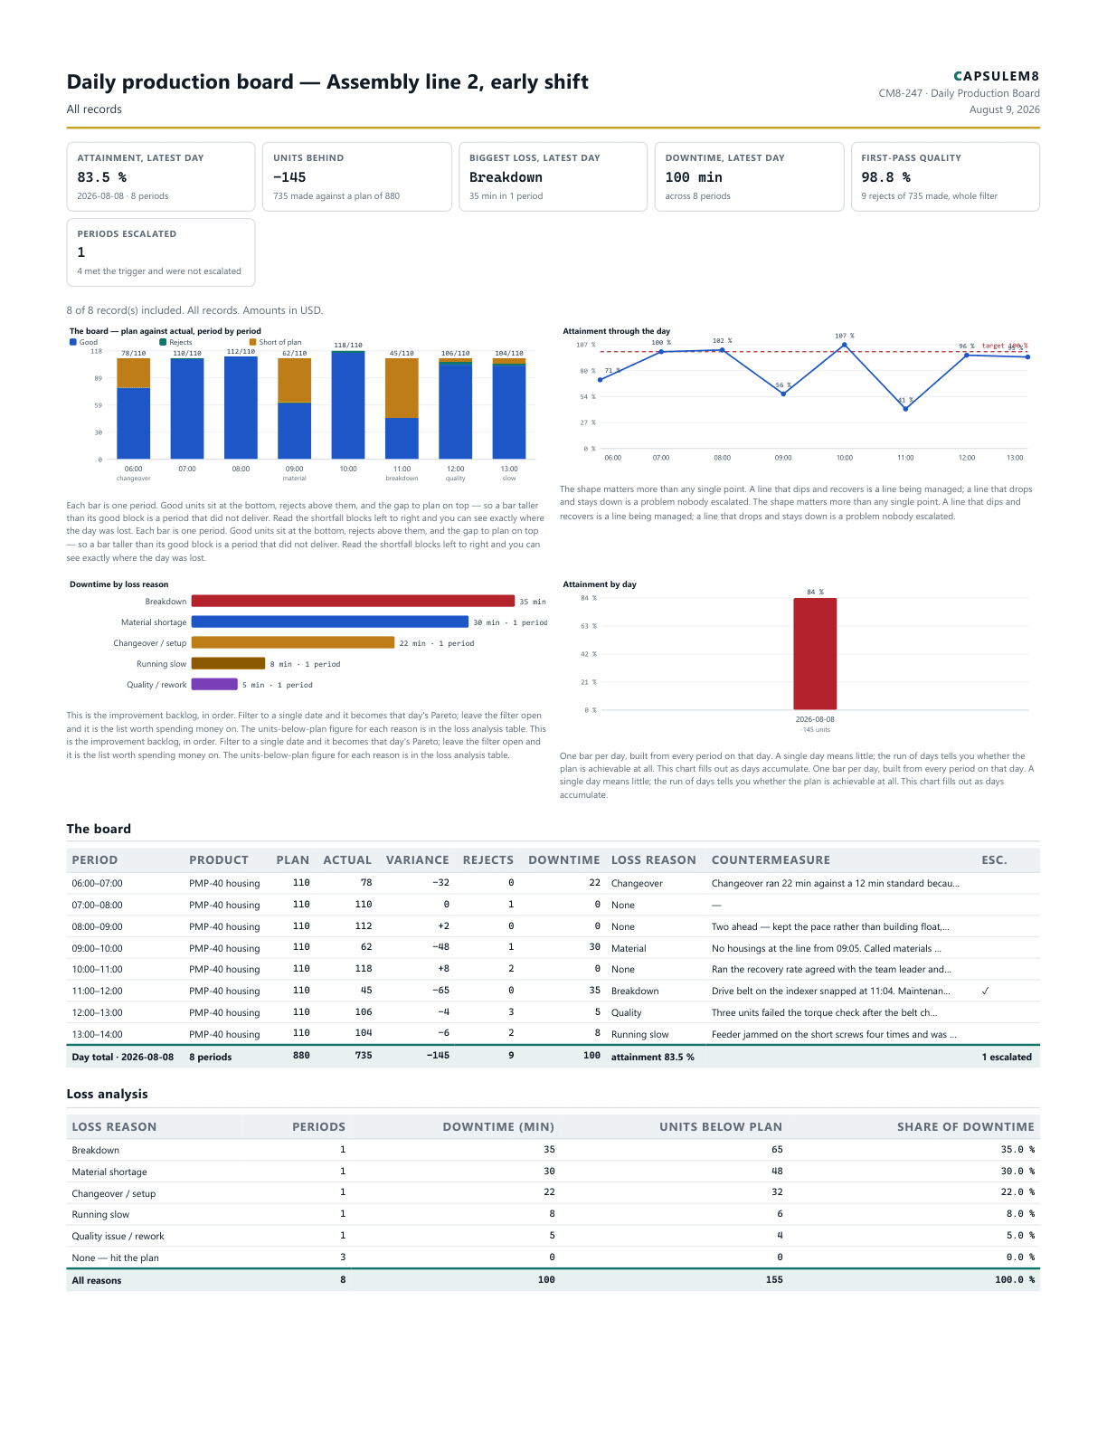Click the 'Day total · 2026-08-08' row label
This screenshot has height=1433, width=1107.
pos(123,1058)
